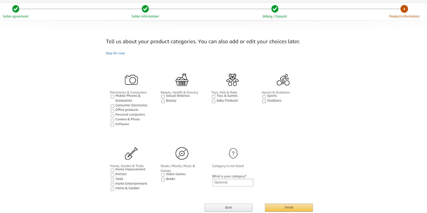Click the grocery basket icon

(x=182, y=80)
